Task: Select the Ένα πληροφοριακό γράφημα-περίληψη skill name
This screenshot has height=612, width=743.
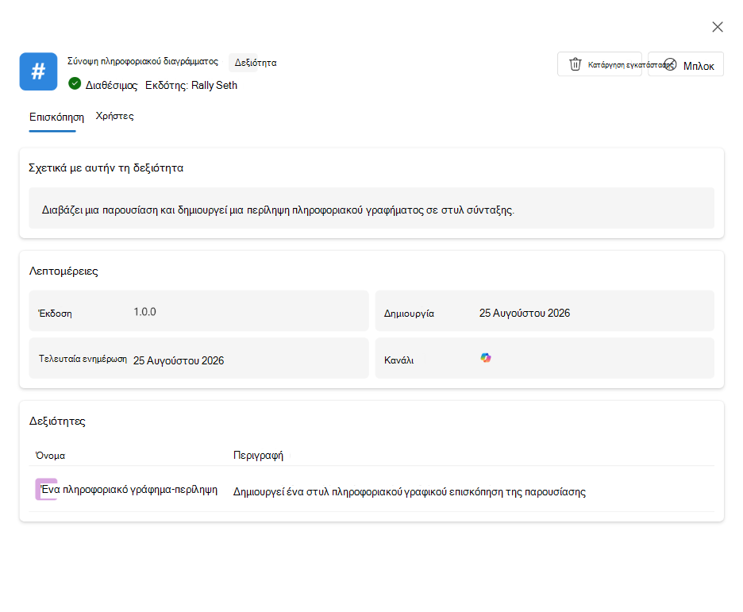Action: point(129,489)
